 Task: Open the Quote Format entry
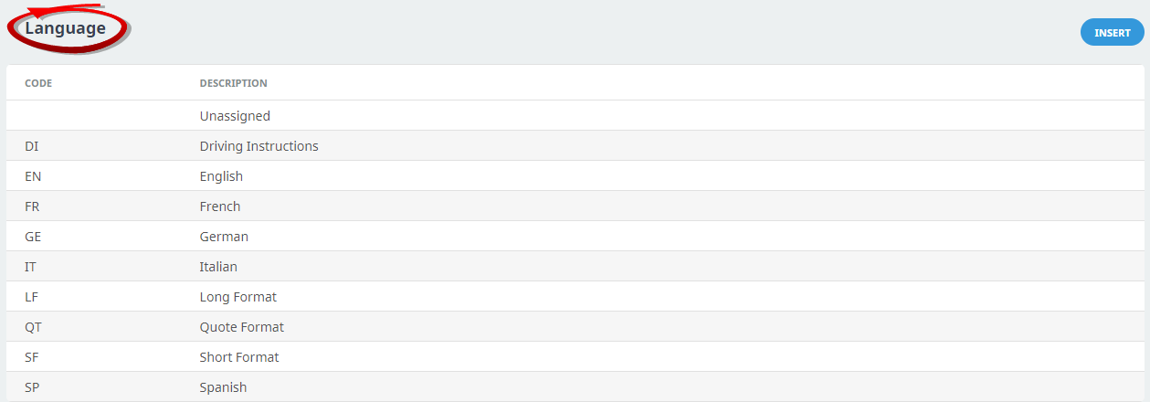[241, 327]
